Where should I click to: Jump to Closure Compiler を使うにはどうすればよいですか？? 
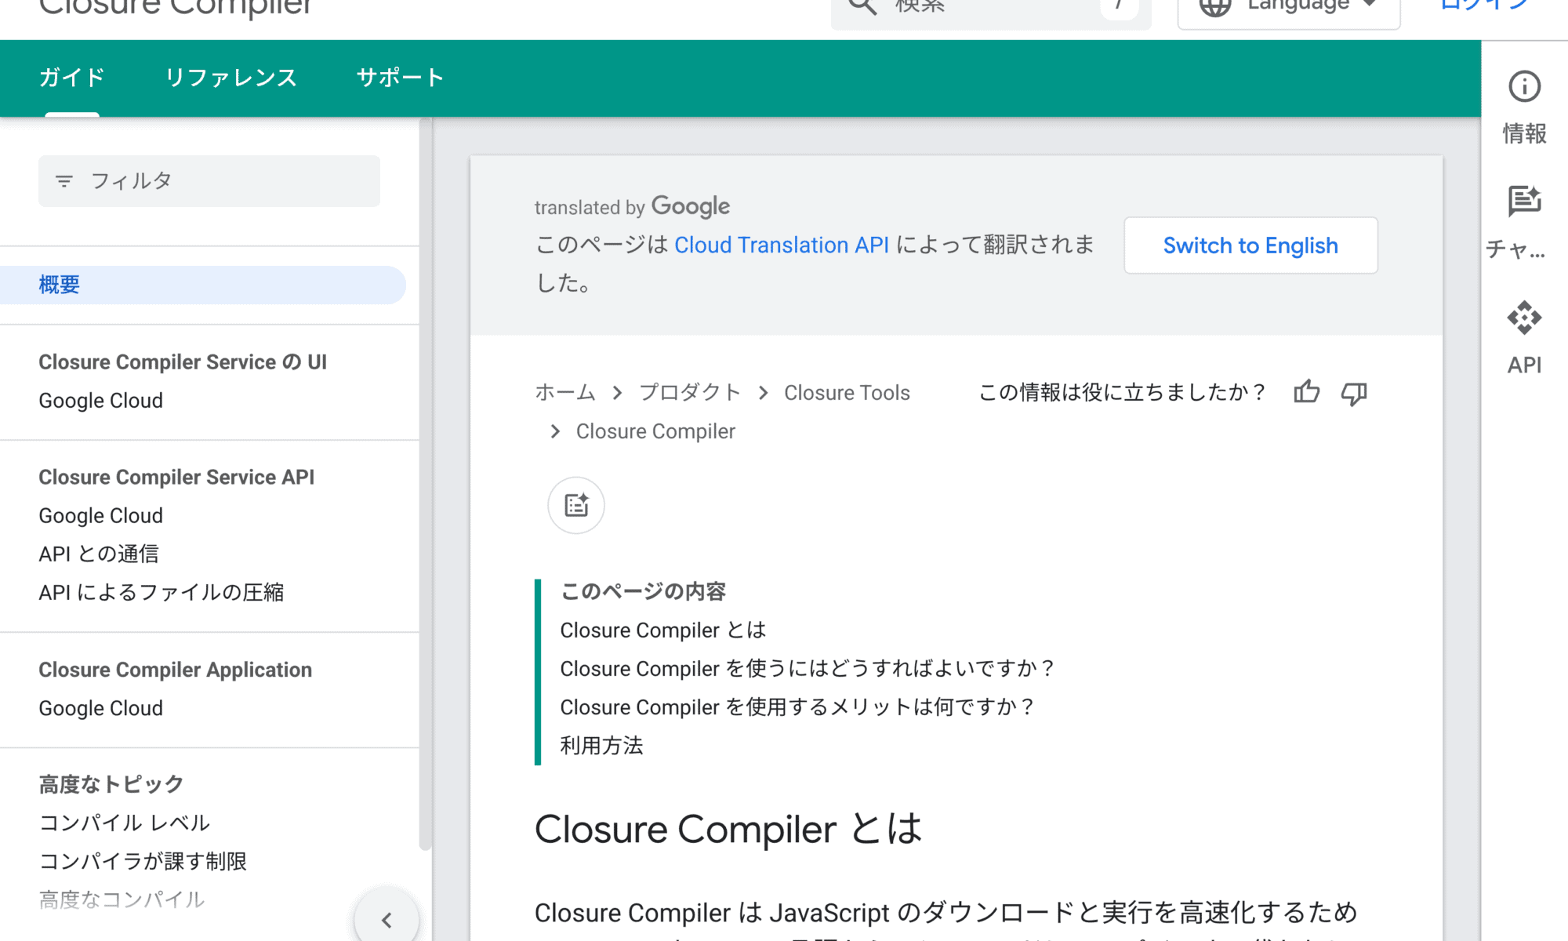click(808, 669)
